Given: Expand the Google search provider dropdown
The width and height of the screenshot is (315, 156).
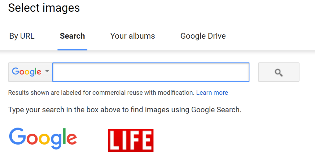Looking at the screenshot, I should click(x=30, y=72).
